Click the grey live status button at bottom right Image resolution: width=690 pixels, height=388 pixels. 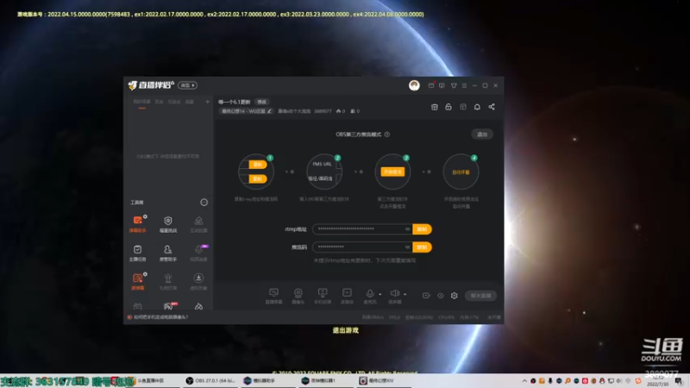click(x=480, y=296)
